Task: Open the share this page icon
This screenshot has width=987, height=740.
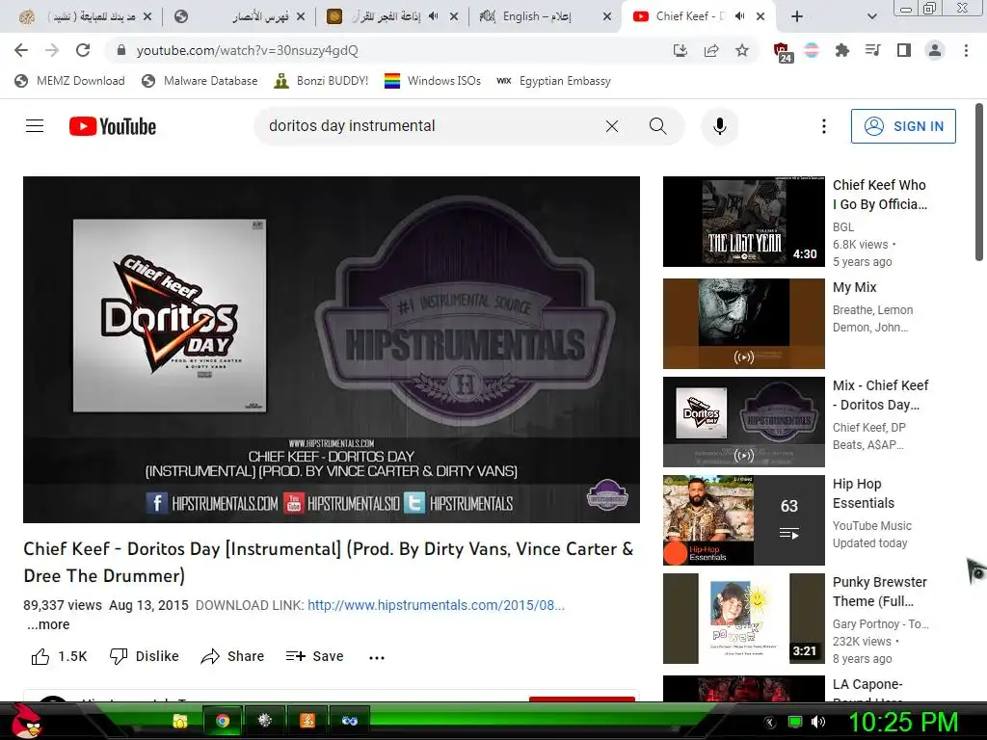Action: tap(711, 50)
